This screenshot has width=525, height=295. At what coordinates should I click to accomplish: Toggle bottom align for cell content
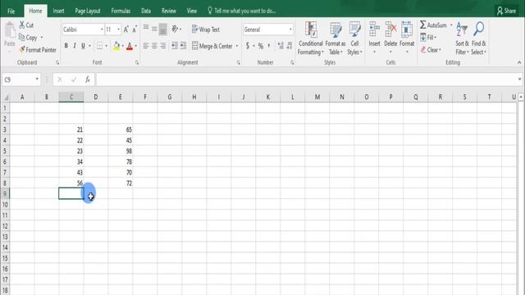pyautogui.click(x=162, y=29)
